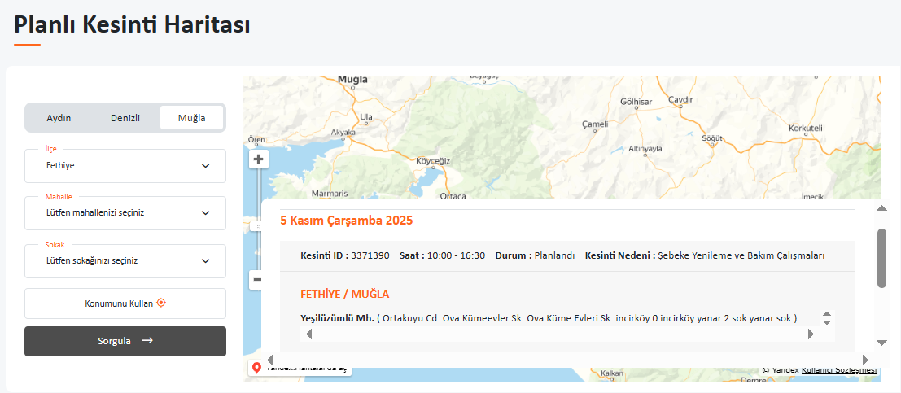This screenshot has width=901, height=393.
Task: Click 'Şebeke Yenileme ve Bakım Çalışmaları' text
Action: (741, 255)
